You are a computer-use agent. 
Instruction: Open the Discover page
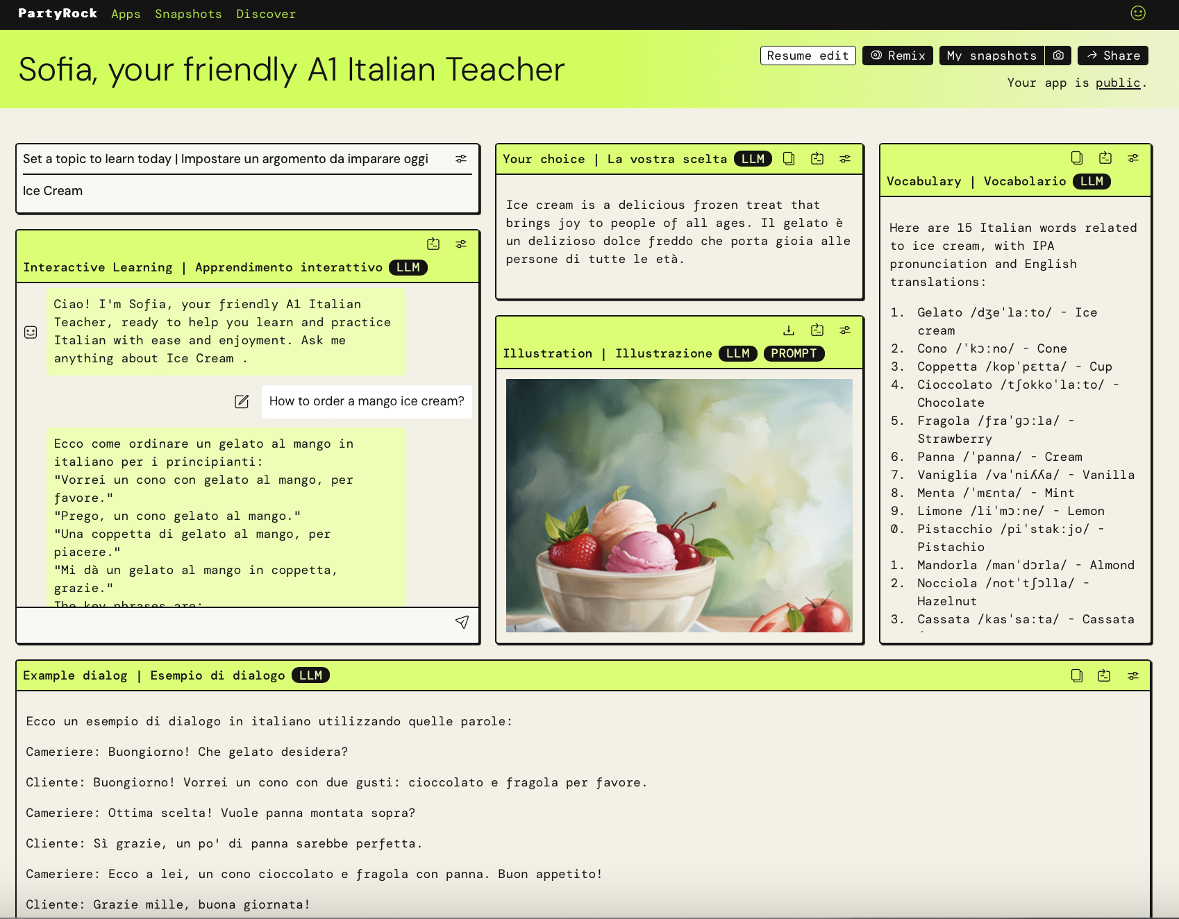[266, 14]
